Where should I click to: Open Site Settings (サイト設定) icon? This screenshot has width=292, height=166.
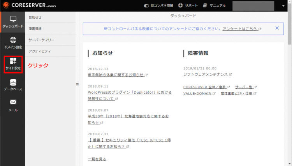pyautogui.click(x=13, y=61)
